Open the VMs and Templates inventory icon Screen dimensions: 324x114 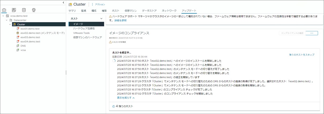[x=14, y=10]
